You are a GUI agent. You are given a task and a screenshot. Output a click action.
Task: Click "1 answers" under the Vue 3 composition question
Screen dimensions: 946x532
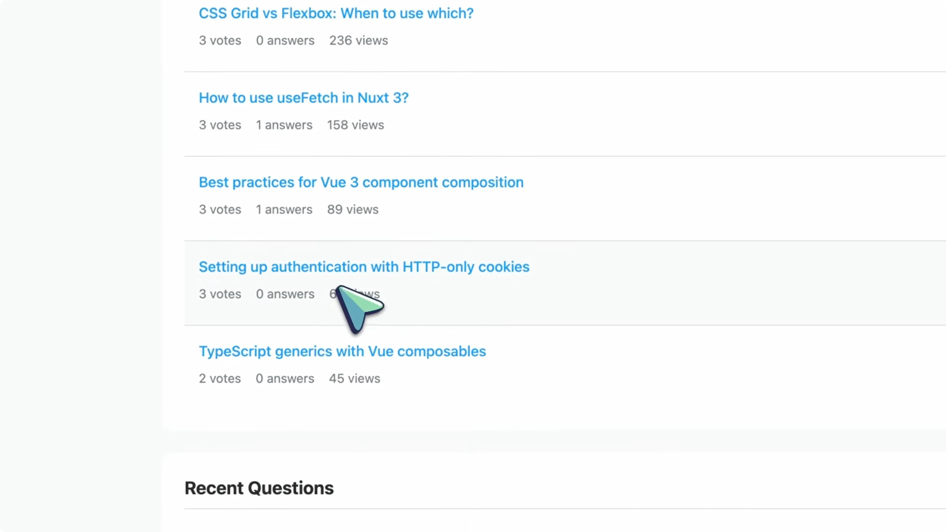pyautogui.click(x=284, y=209)
